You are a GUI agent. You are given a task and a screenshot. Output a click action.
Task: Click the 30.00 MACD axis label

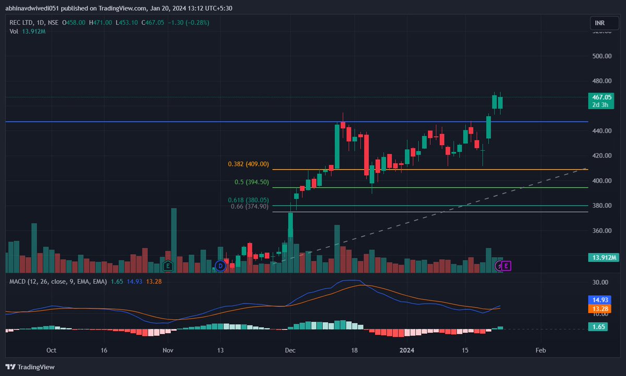(x=600, y=282)
